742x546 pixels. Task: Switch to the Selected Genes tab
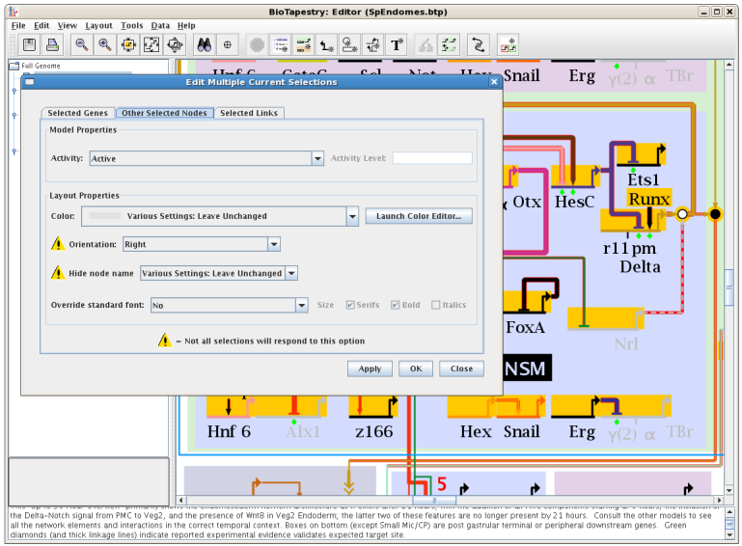pos(78,113)
